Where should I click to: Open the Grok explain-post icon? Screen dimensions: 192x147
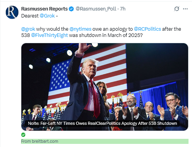pos(176,9)
